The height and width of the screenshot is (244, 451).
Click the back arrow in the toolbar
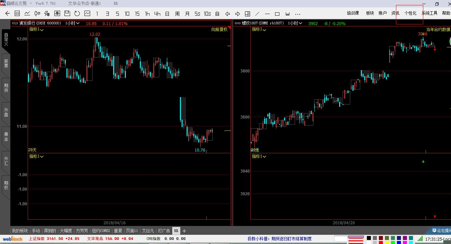7,14
